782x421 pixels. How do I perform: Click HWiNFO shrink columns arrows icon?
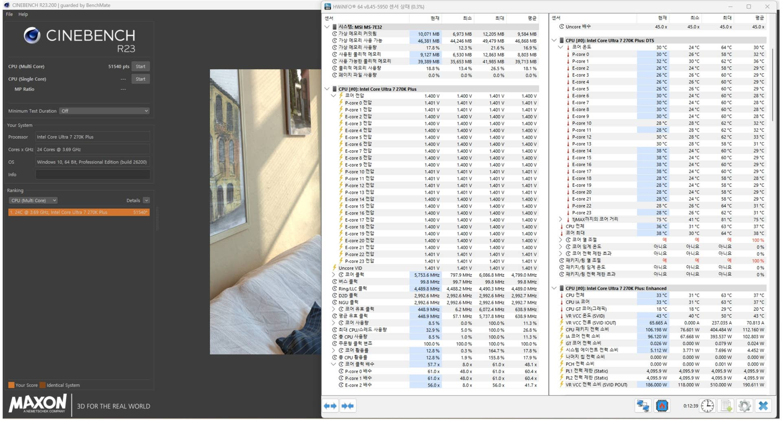(x=347, y=406)
